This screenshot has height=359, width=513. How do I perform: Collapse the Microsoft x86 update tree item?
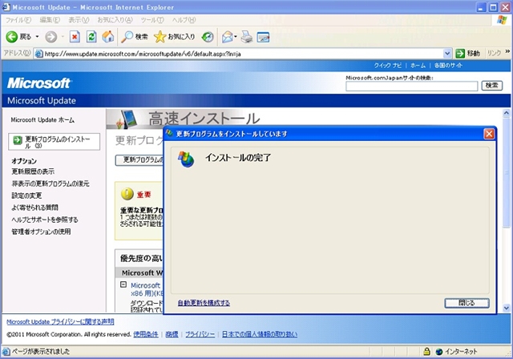(123, 284)
